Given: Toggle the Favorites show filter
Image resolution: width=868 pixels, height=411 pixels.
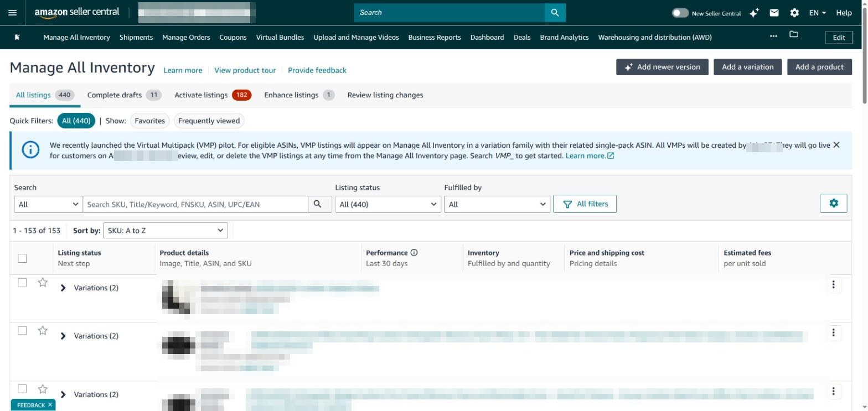Looking at the screenshot, I should pyautogui.click(x=149, y=121).
